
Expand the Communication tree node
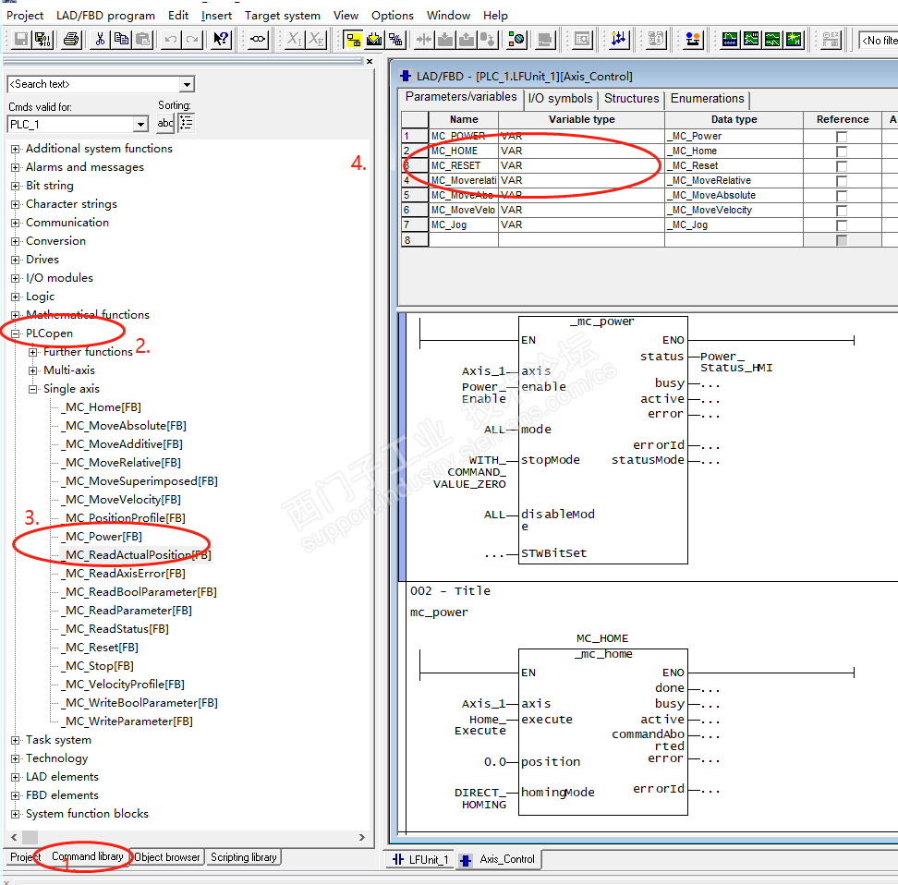pos(15,223)
